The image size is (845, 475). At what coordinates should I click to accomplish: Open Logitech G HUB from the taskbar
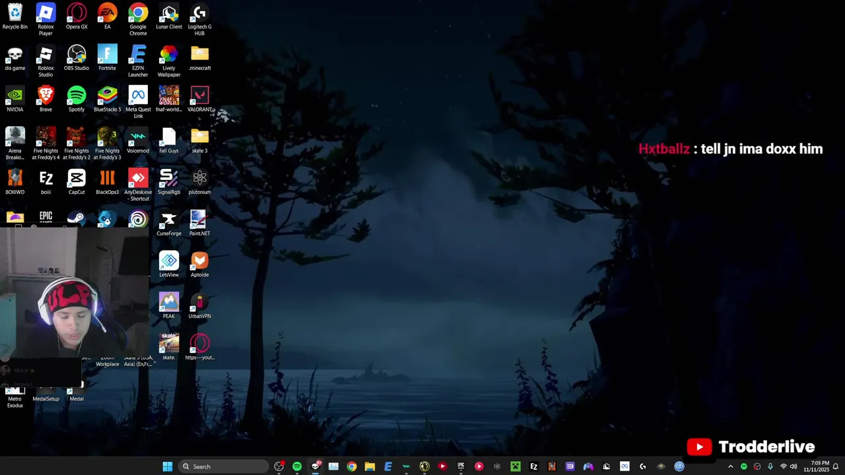(x=643, y=466)
